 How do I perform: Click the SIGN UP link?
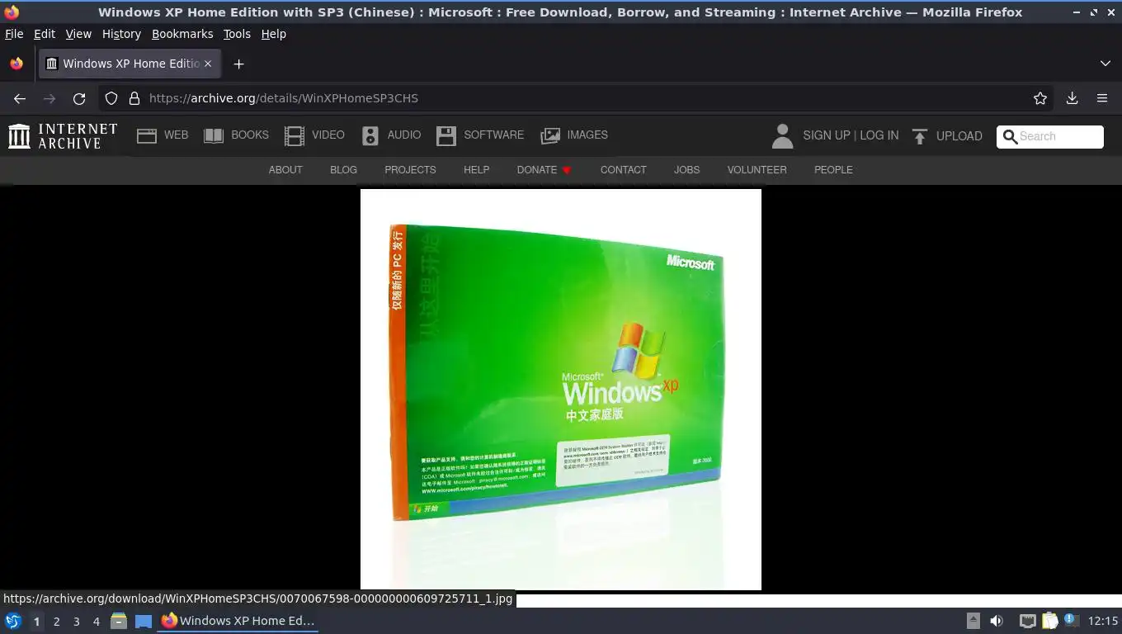click(827, 135)
